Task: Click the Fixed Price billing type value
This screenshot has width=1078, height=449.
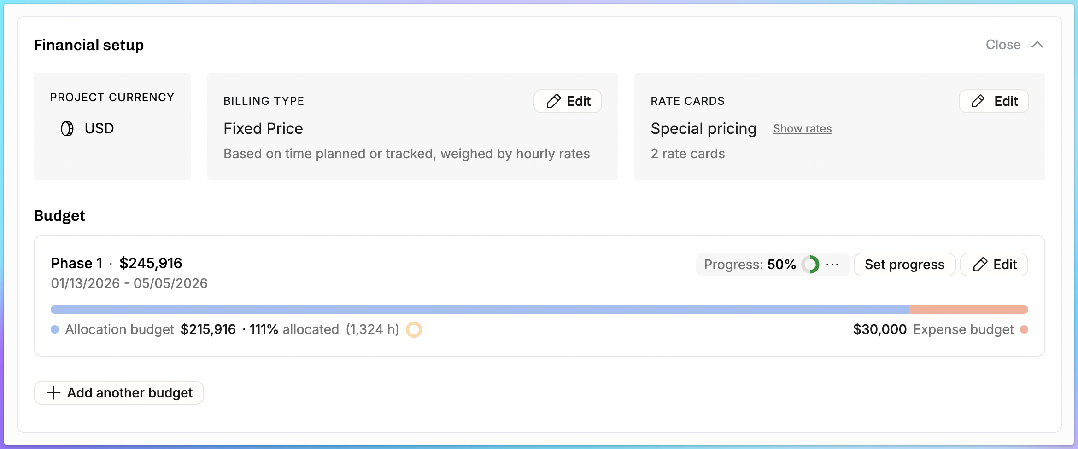Action: coord(263,129)
